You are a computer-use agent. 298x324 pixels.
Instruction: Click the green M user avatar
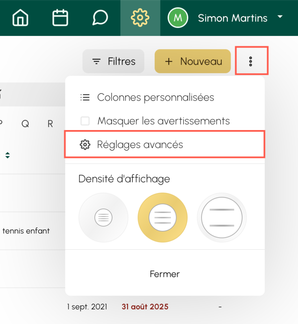coord(178,18)
